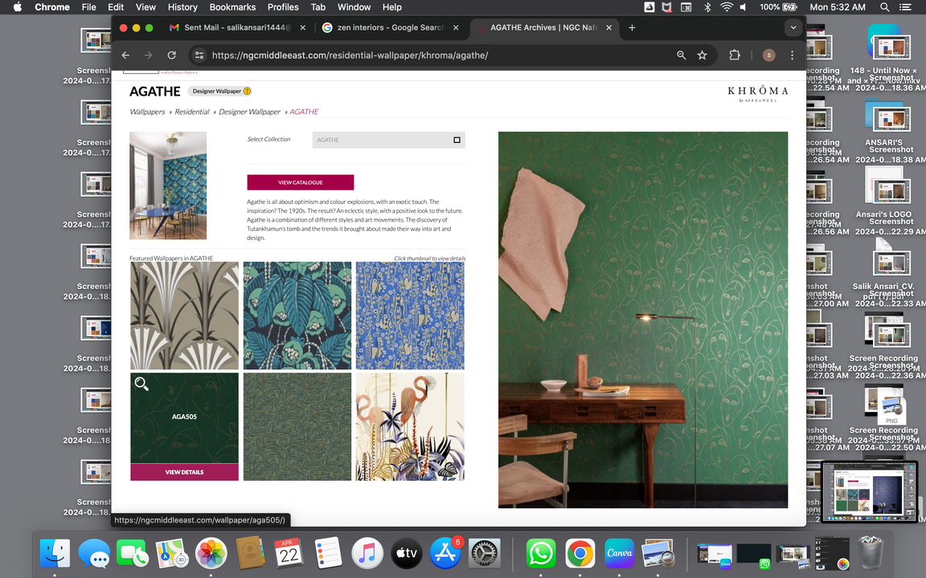926x578 pixels.
Task: Follow the Residential breadcrumb link
Action: [x=192, y=112]
